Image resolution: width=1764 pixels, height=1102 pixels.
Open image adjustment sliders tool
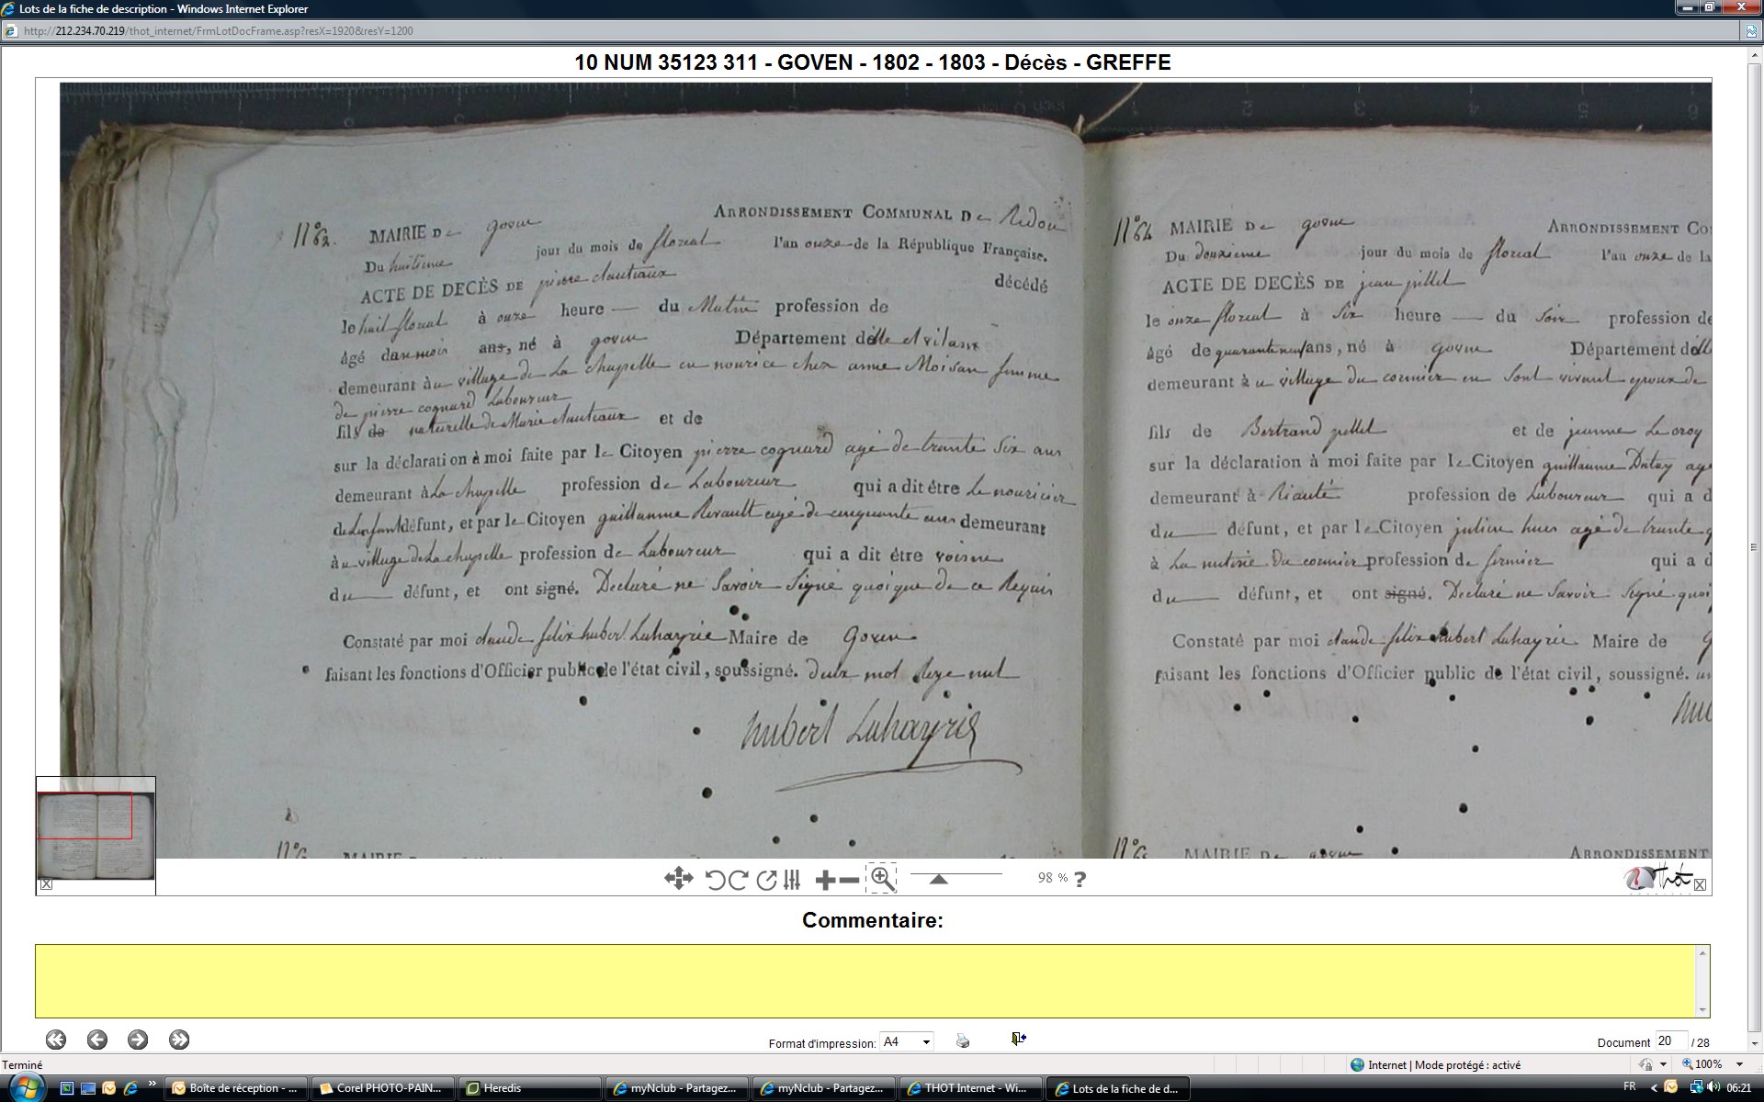tap(792, 880)
